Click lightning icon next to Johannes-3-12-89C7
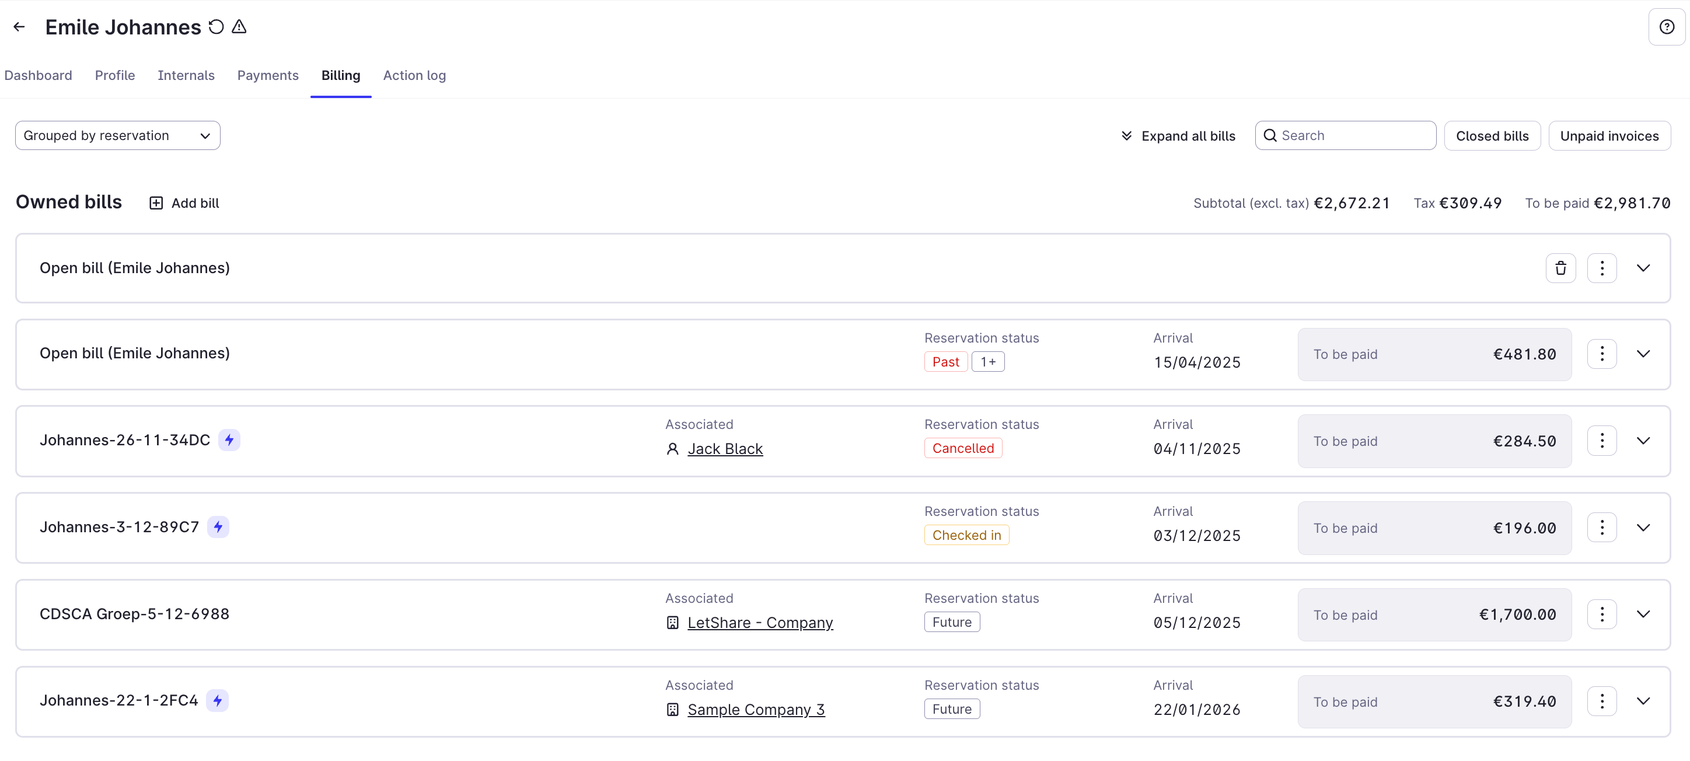1690x761 pixels. tap(218, 527)
